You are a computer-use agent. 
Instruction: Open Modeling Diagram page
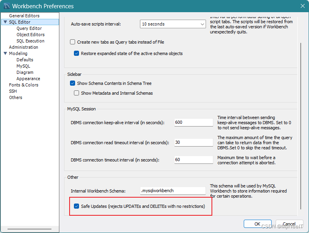coord(25,72)
